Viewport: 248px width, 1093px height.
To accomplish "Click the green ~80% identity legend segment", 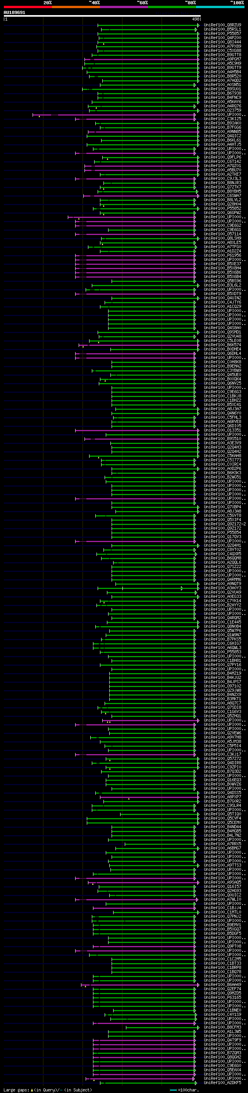I will click(172, 7).
